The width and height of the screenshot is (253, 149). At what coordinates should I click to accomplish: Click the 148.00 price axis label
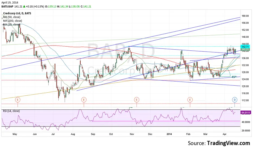click(x=245, y=37)
